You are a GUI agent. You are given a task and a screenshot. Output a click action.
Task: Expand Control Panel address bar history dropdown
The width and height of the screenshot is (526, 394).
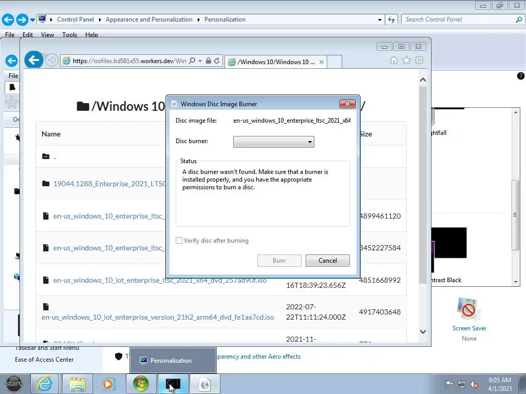(380, 20)
